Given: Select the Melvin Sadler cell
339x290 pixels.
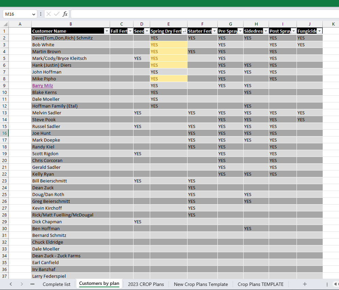Looking at the screenshot, I should tap(71, 113).
